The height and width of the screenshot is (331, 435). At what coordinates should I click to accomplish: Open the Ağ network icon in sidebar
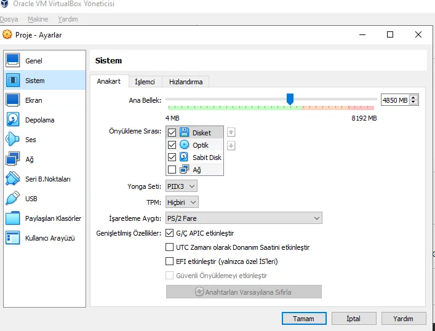coord(12,159)
